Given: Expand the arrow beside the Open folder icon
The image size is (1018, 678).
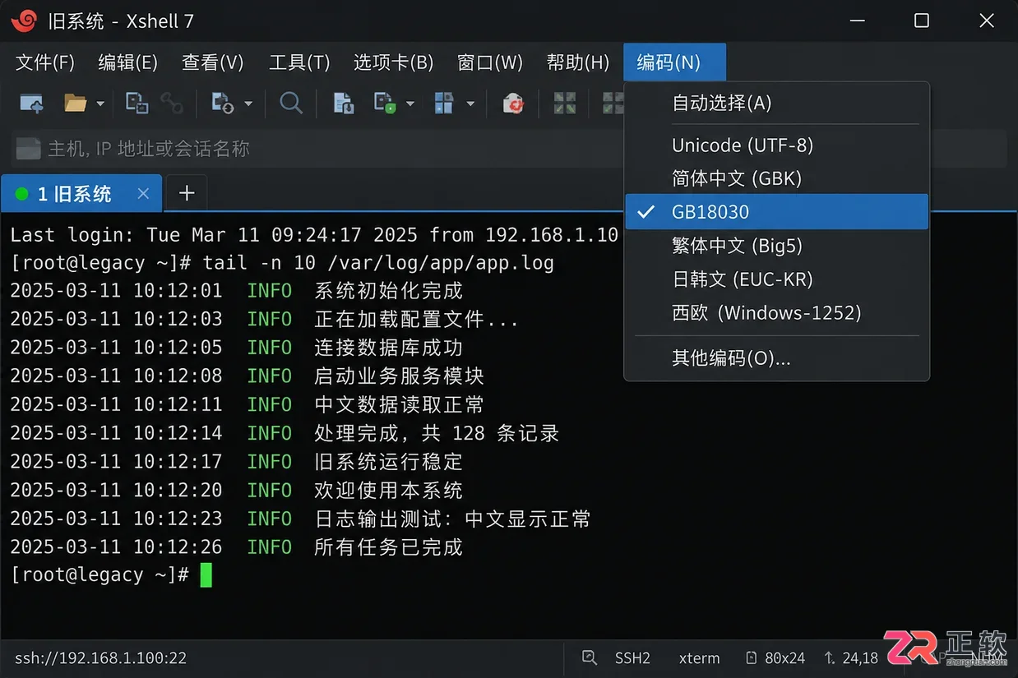Looking at the screenshot, I should click(100, 104).
